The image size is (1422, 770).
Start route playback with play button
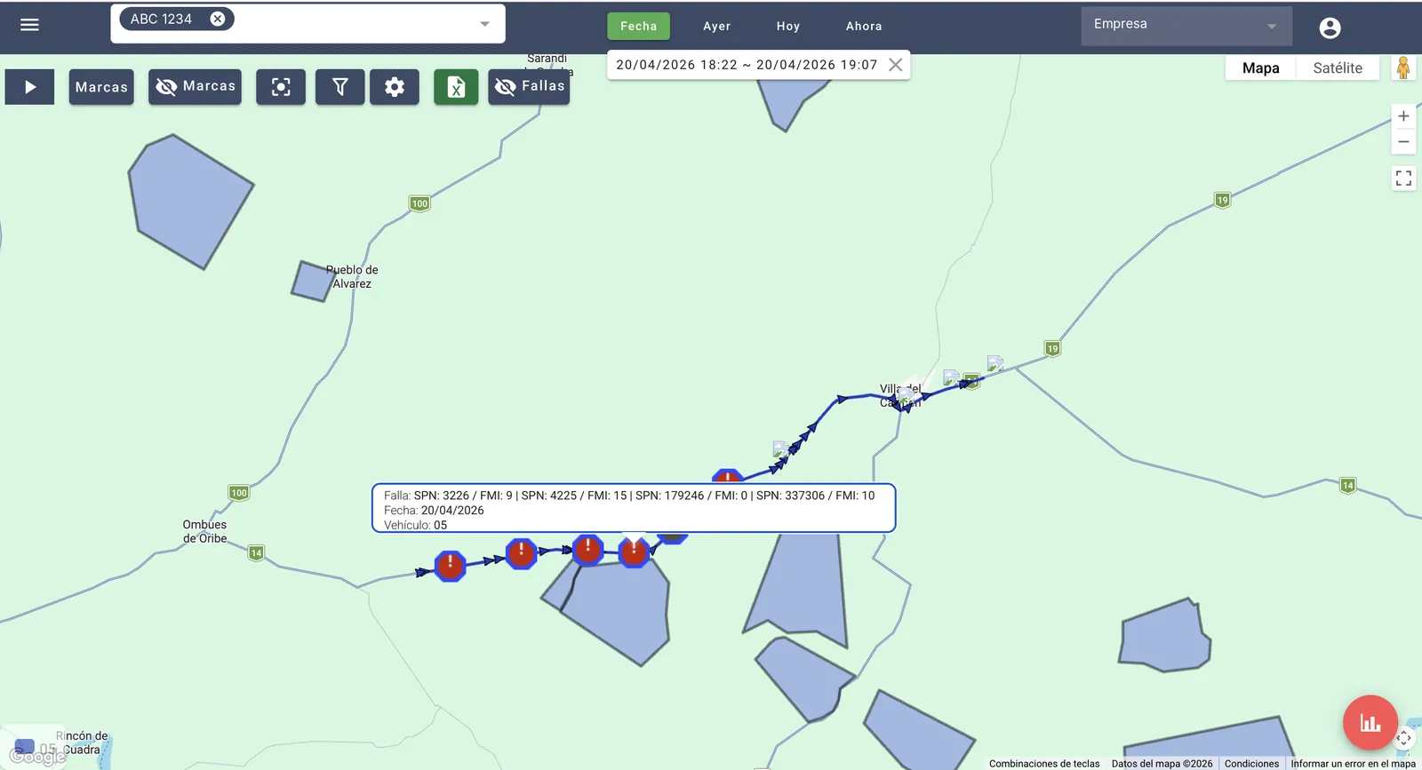click(x=30, y=87)
